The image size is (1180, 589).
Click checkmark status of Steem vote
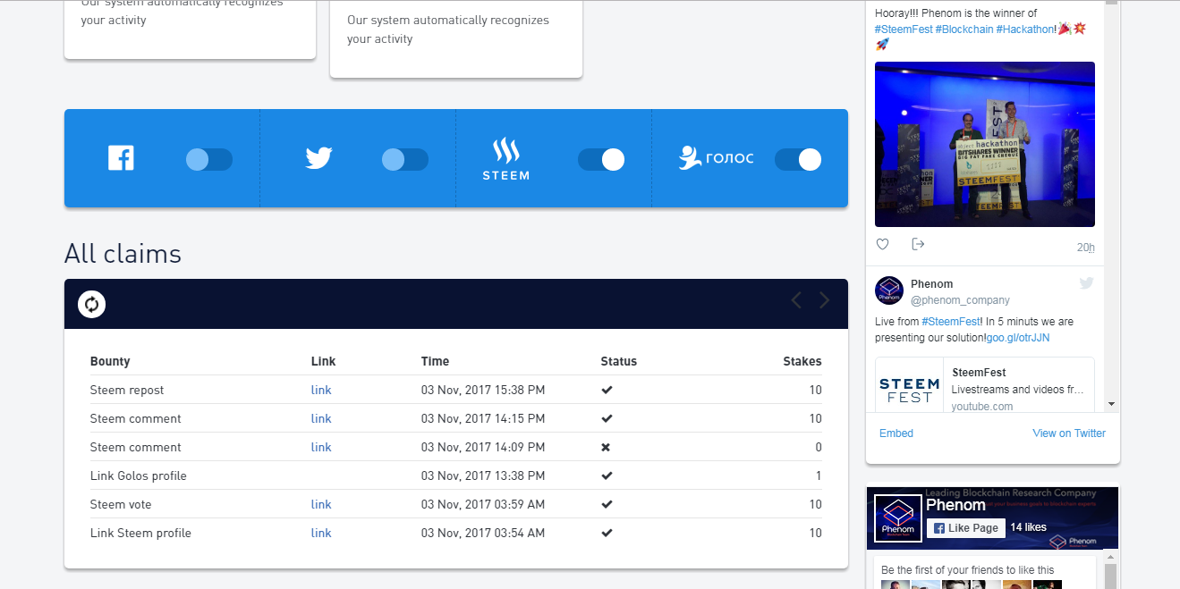pos(607,504)
